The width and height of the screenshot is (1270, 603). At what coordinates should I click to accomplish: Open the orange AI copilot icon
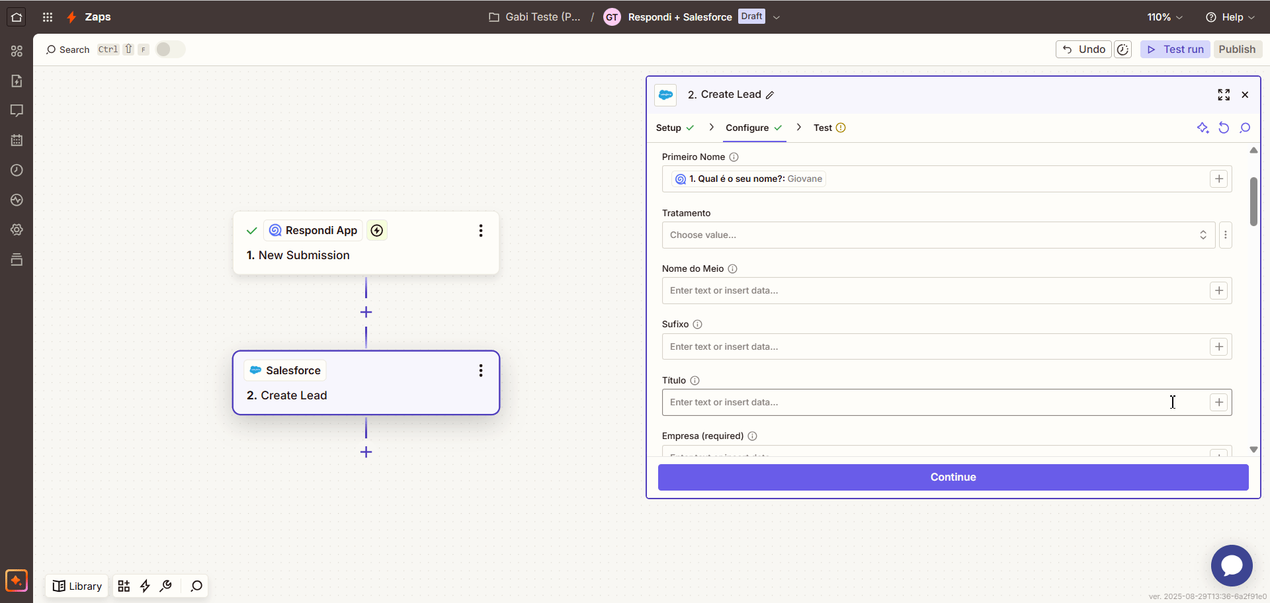17,581
